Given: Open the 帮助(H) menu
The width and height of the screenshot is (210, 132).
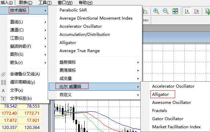Looking at the screenshot, I should click(86, 3).
